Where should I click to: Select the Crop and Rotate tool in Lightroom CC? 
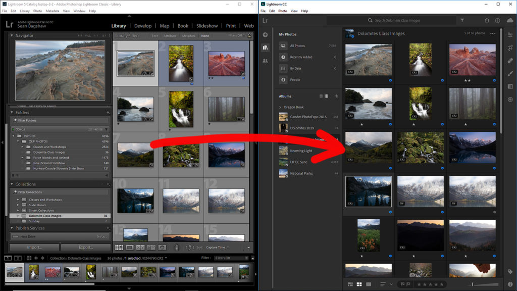click(510, 48)
